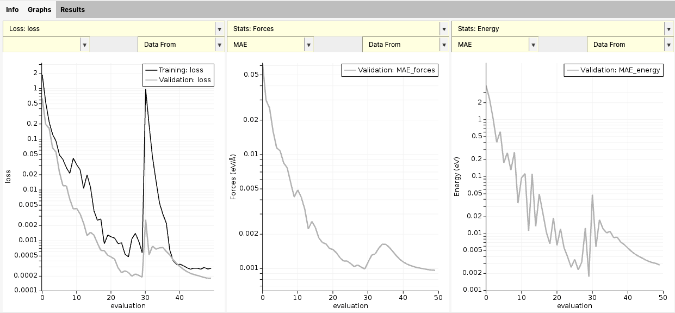The image size is (675, 313).
Task: Click the 'evaluation' x-axis label of the Energy graph
Action: (574, 306)
